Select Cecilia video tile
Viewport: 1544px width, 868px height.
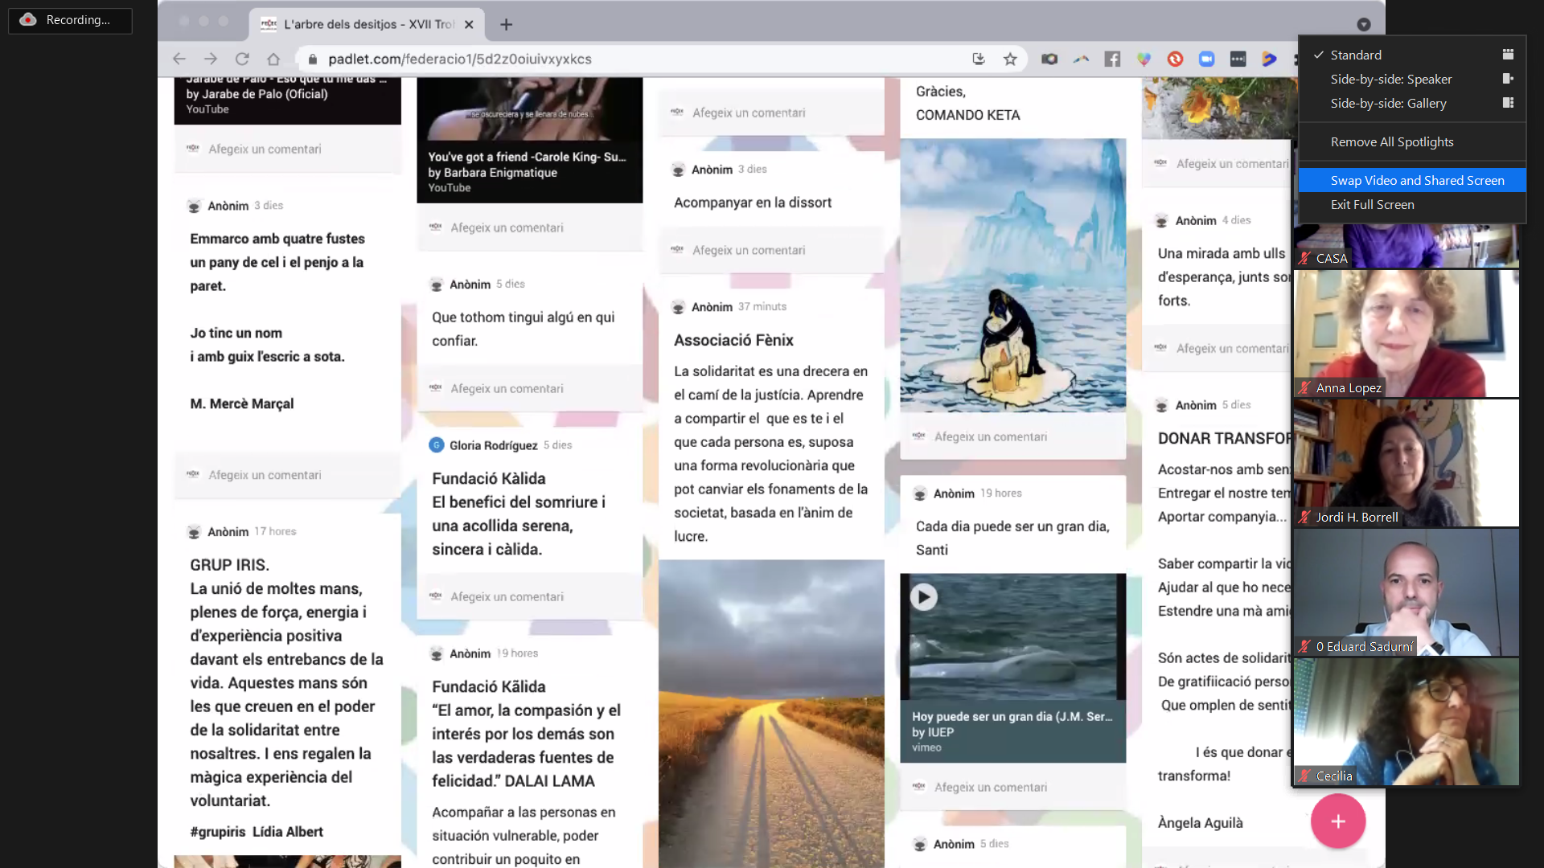click(x=1406, y=722)
